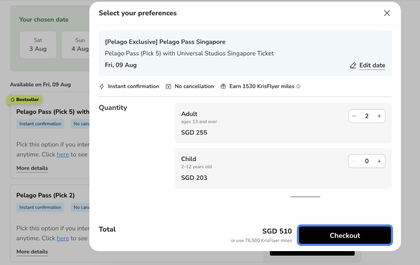
Task: Follow the 'here' link in Pick 2 description
Action: (63, 238)
